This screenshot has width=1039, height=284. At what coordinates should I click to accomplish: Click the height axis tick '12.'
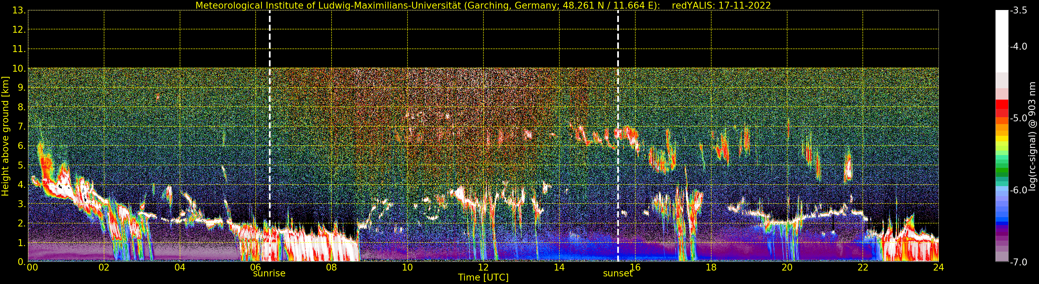click(19, 30)
